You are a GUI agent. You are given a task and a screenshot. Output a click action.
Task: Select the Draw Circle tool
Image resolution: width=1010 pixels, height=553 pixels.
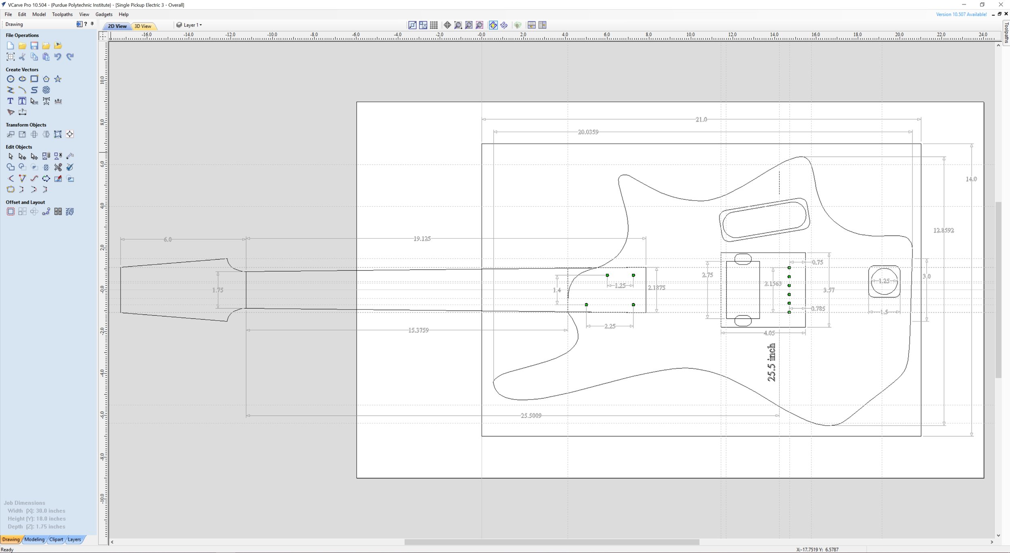point(11,79)
